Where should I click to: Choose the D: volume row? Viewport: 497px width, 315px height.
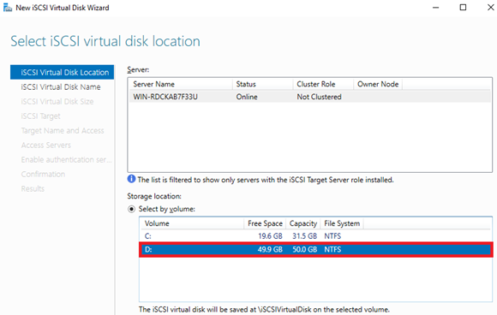[x=315, y=249]
